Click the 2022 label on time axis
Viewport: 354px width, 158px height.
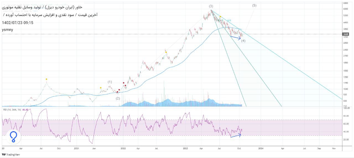click(123, 148)
